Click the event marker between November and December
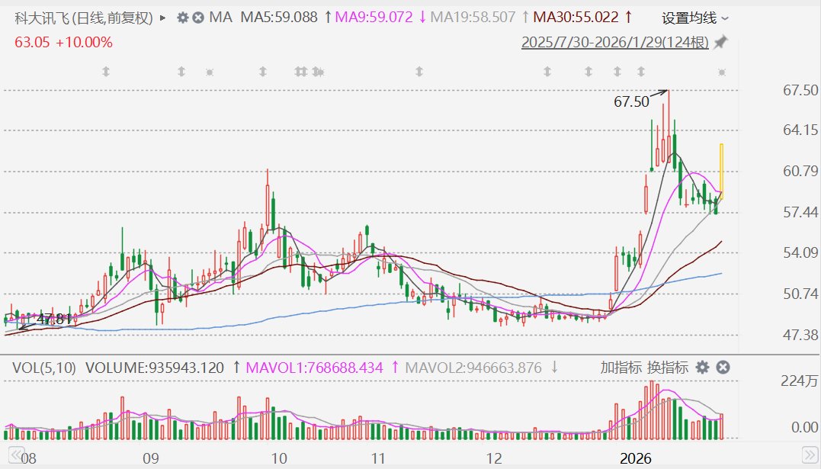 pos(419,71)
